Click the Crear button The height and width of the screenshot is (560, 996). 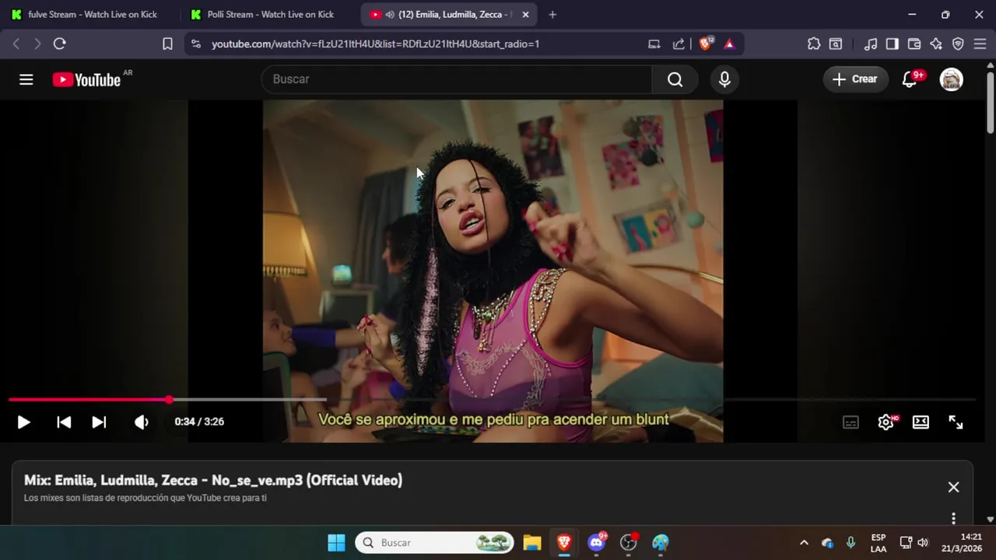tap(855, 79)
